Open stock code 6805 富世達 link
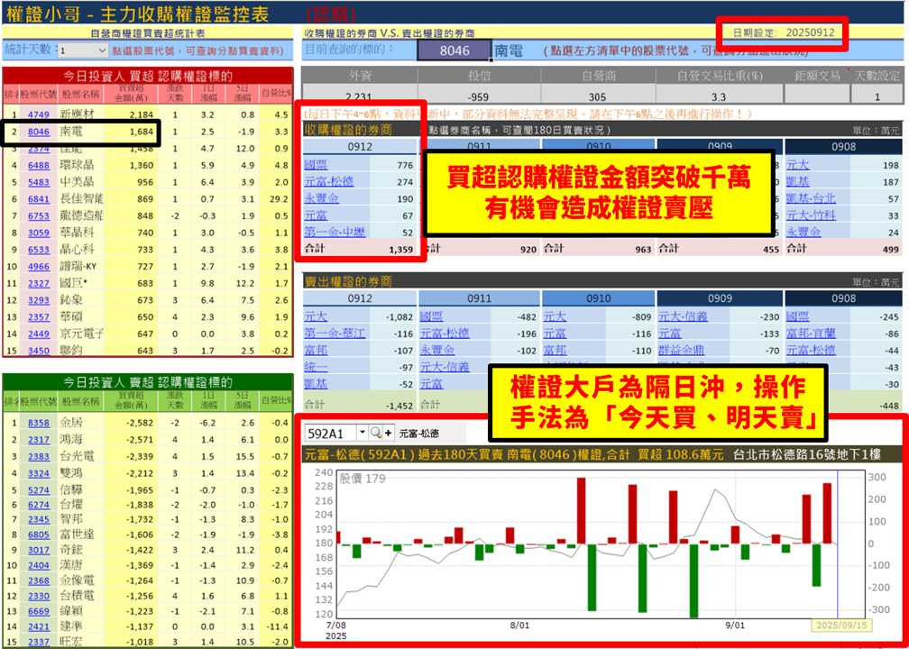The image size is (909, 649). click(38, 535)
